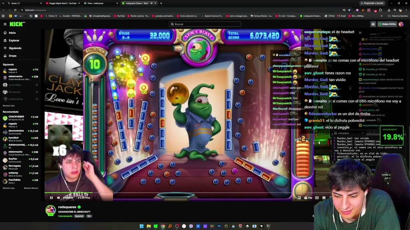
Task: Click 'Ir a En Vivo' button
Action: (84, 198)
